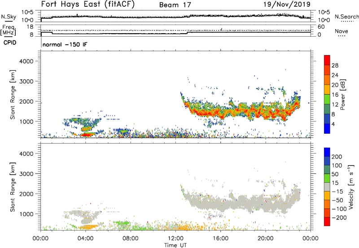Image resolution: width=359 pixels, height=248 pixels.
Task: Click the '10^0' tick beside N.Search
Action: (324, 20)
